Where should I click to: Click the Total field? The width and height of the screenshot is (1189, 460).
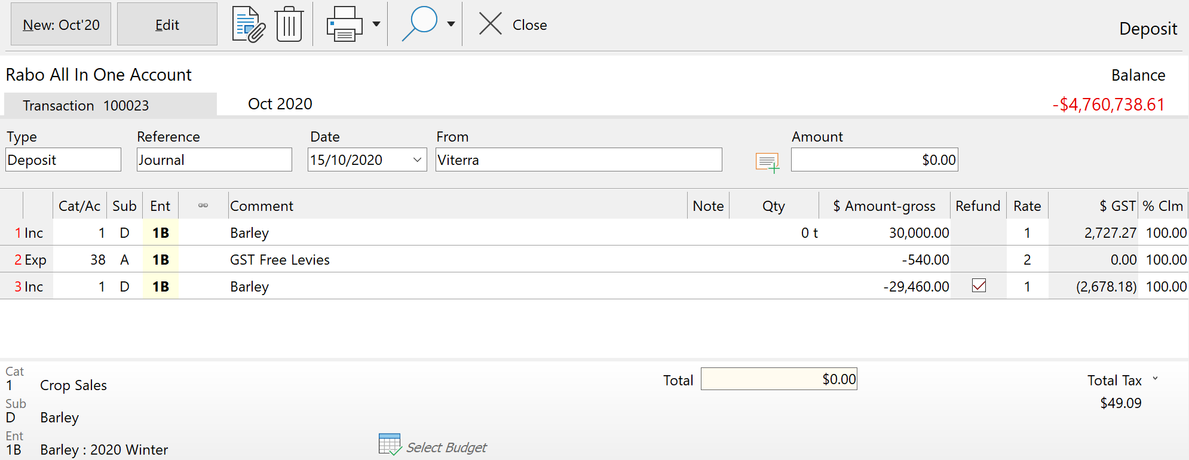coord(779,379)
